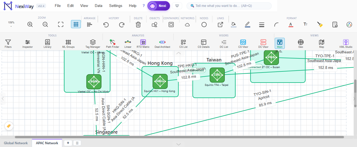The image size is (357, 147).
Task: Open the Filters tool
Action: pyautogui.click(x=8, y=43)
